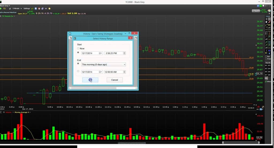The width and height of the screenshot is (274, 148).
Task: Click Start time 2:56:23 PM spinner
Action: tap(124, 53)
